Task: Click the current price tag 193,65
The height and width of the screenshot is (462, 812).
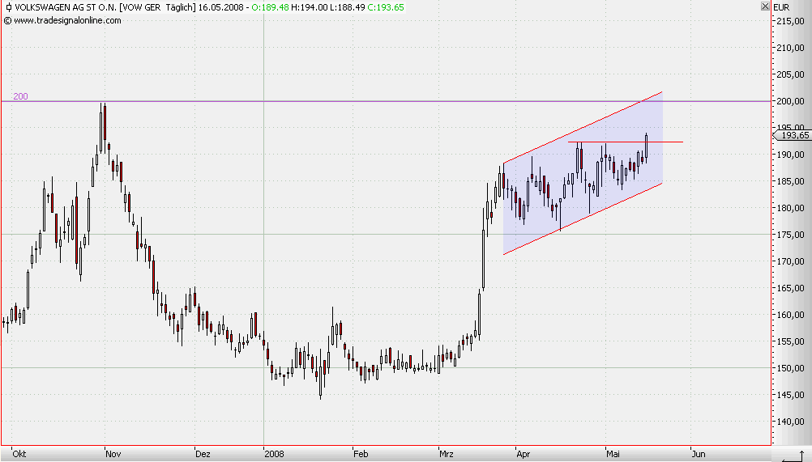Action: coord(791,135)
